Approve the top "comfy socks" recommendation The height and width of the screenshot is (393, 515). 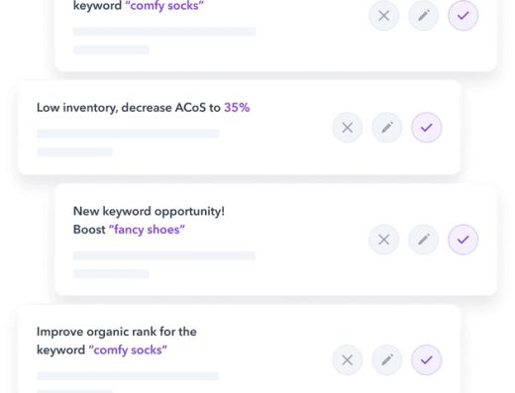pyautogui.click(x=463, y=16)
